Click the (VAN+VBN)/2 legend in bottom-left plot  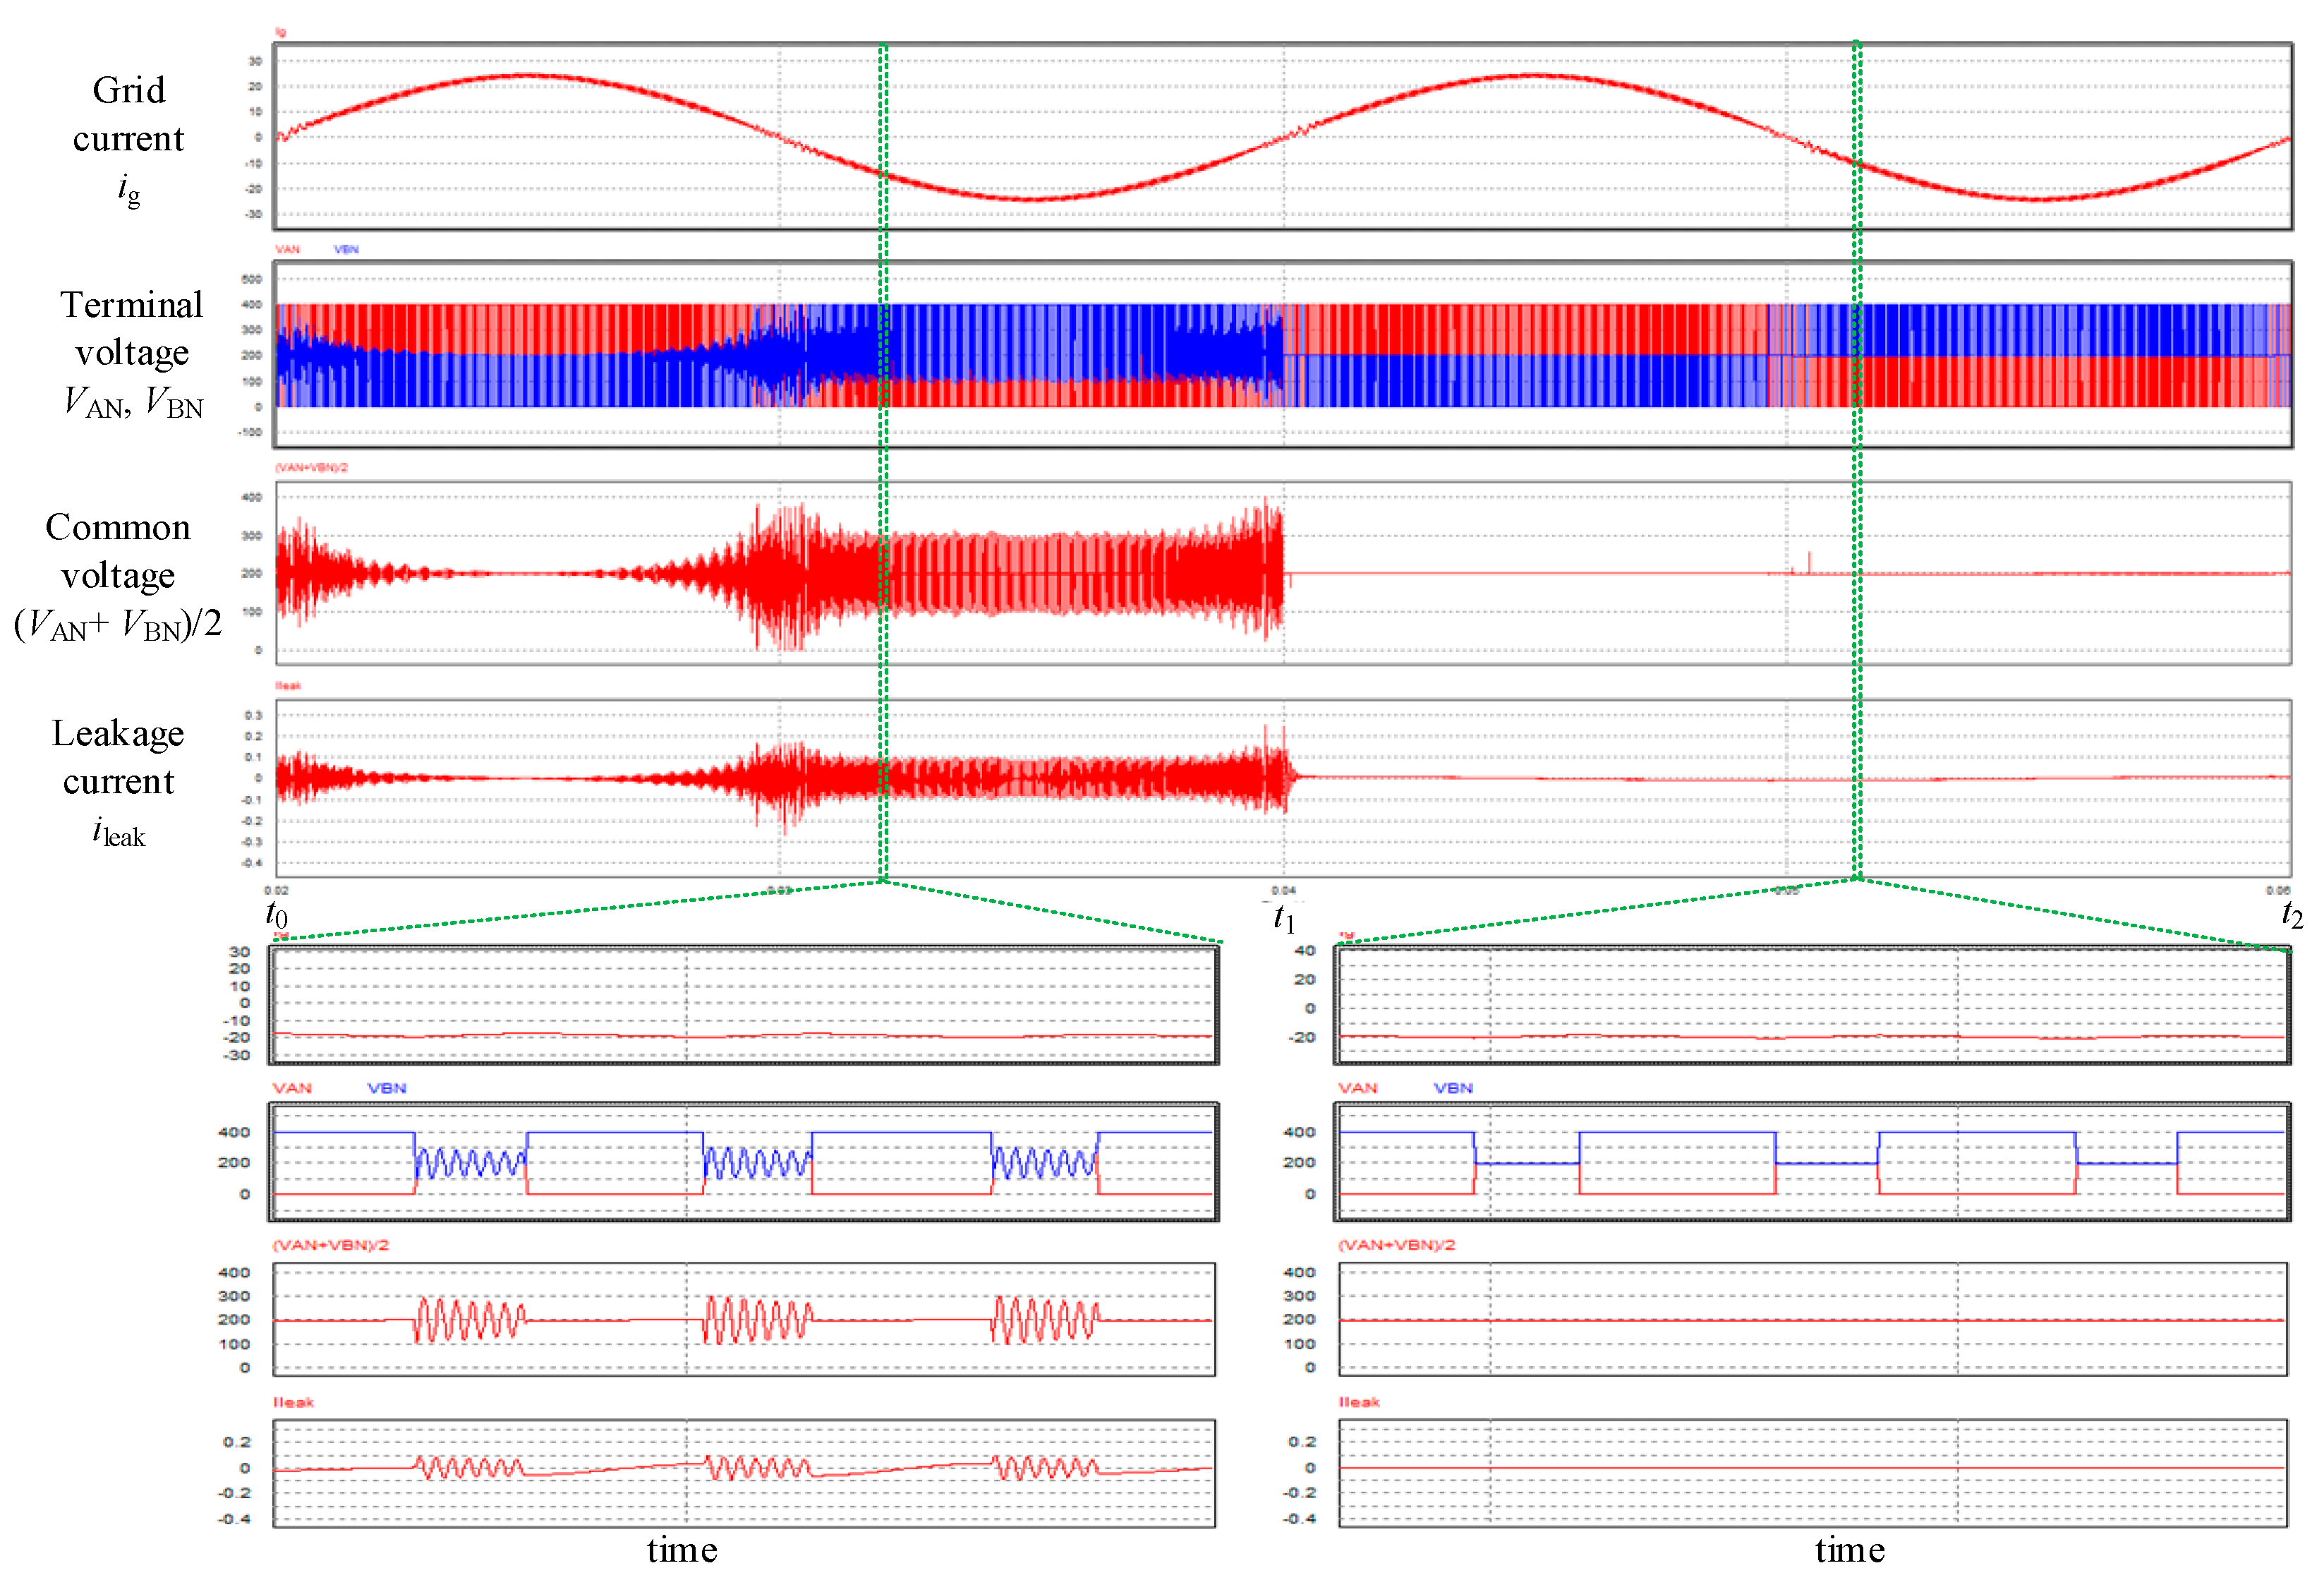pos(330,1245)
